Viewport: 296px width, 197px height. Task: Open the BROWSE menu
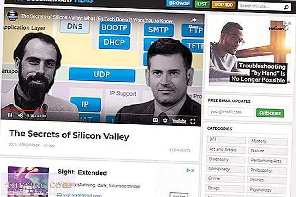pyautogui.click(x=179, y=3)
